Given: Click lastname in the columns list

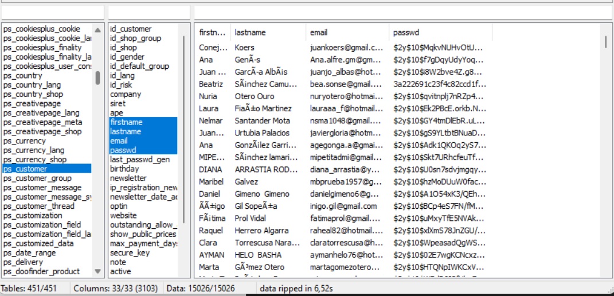Looking at the screenshot, I should (x=143, y=131).
